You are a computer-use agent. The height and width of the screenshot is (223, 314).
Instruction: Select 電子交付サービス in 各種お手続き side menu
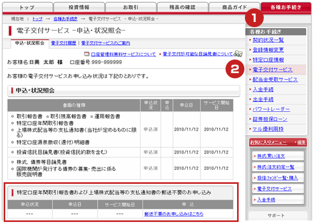click(x=272, y=69)
